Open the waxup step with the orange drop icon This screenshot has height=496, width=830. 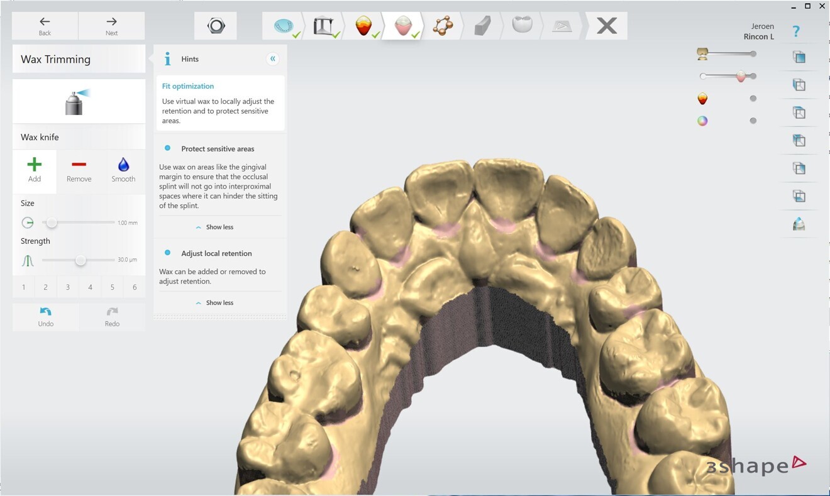click(365, 25)
